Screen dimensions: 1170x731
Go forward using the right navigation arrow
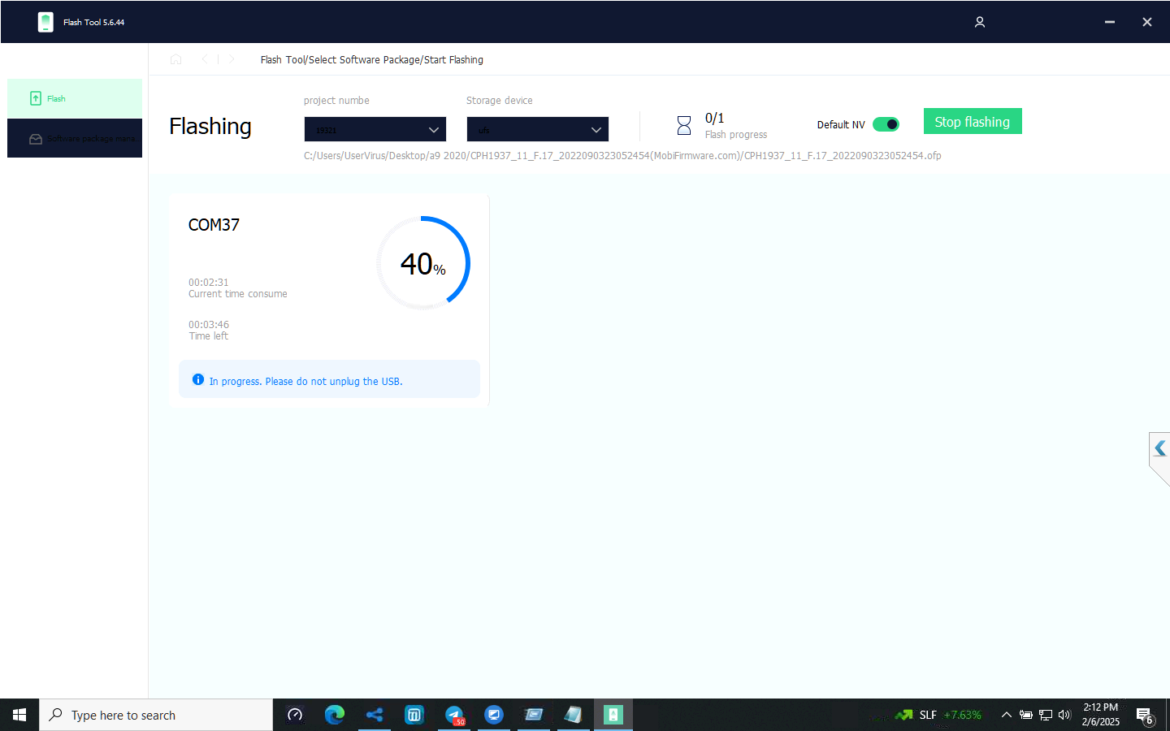232,59
